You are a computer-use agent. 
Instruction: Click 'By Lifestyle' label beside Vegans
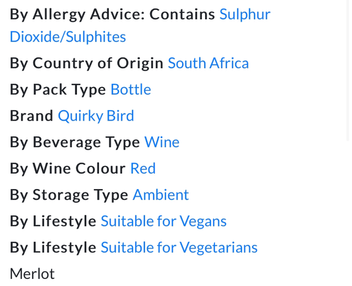tap(53, 222)
